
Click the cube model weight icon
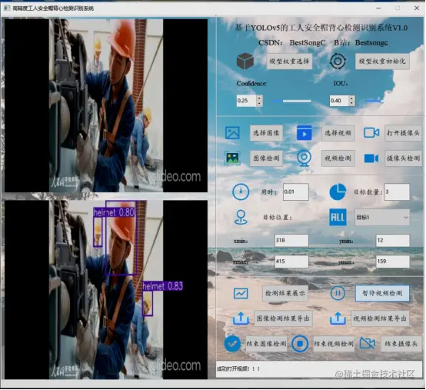coord(245,61)
